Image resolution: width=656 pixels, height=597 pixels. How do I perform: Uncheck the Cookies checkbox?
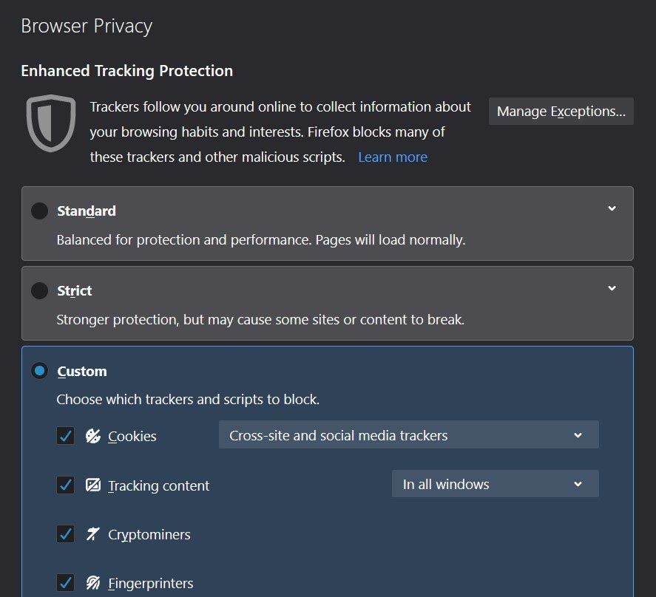[x=66, y=436]
